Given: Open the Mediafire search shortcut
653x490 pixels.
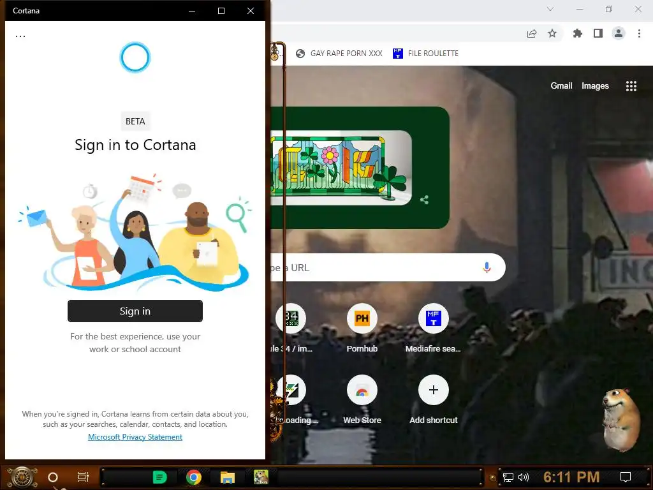Looking at the screenshot, I should pyautogui.click(x=433, y=329).
